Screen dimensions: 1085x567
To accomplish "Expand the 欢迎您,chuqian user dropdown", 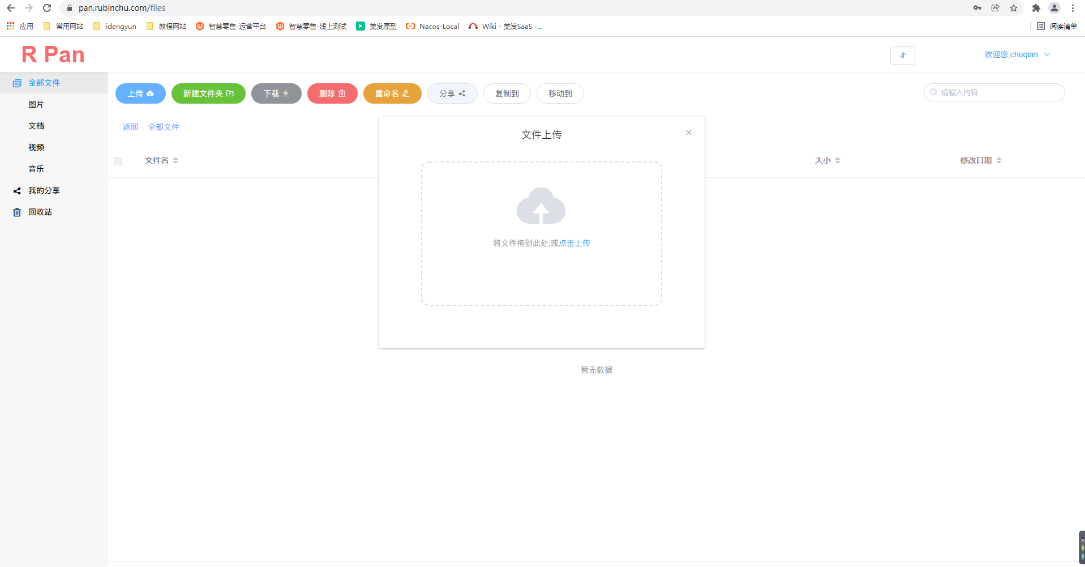I will click(x=1017, y=54).
